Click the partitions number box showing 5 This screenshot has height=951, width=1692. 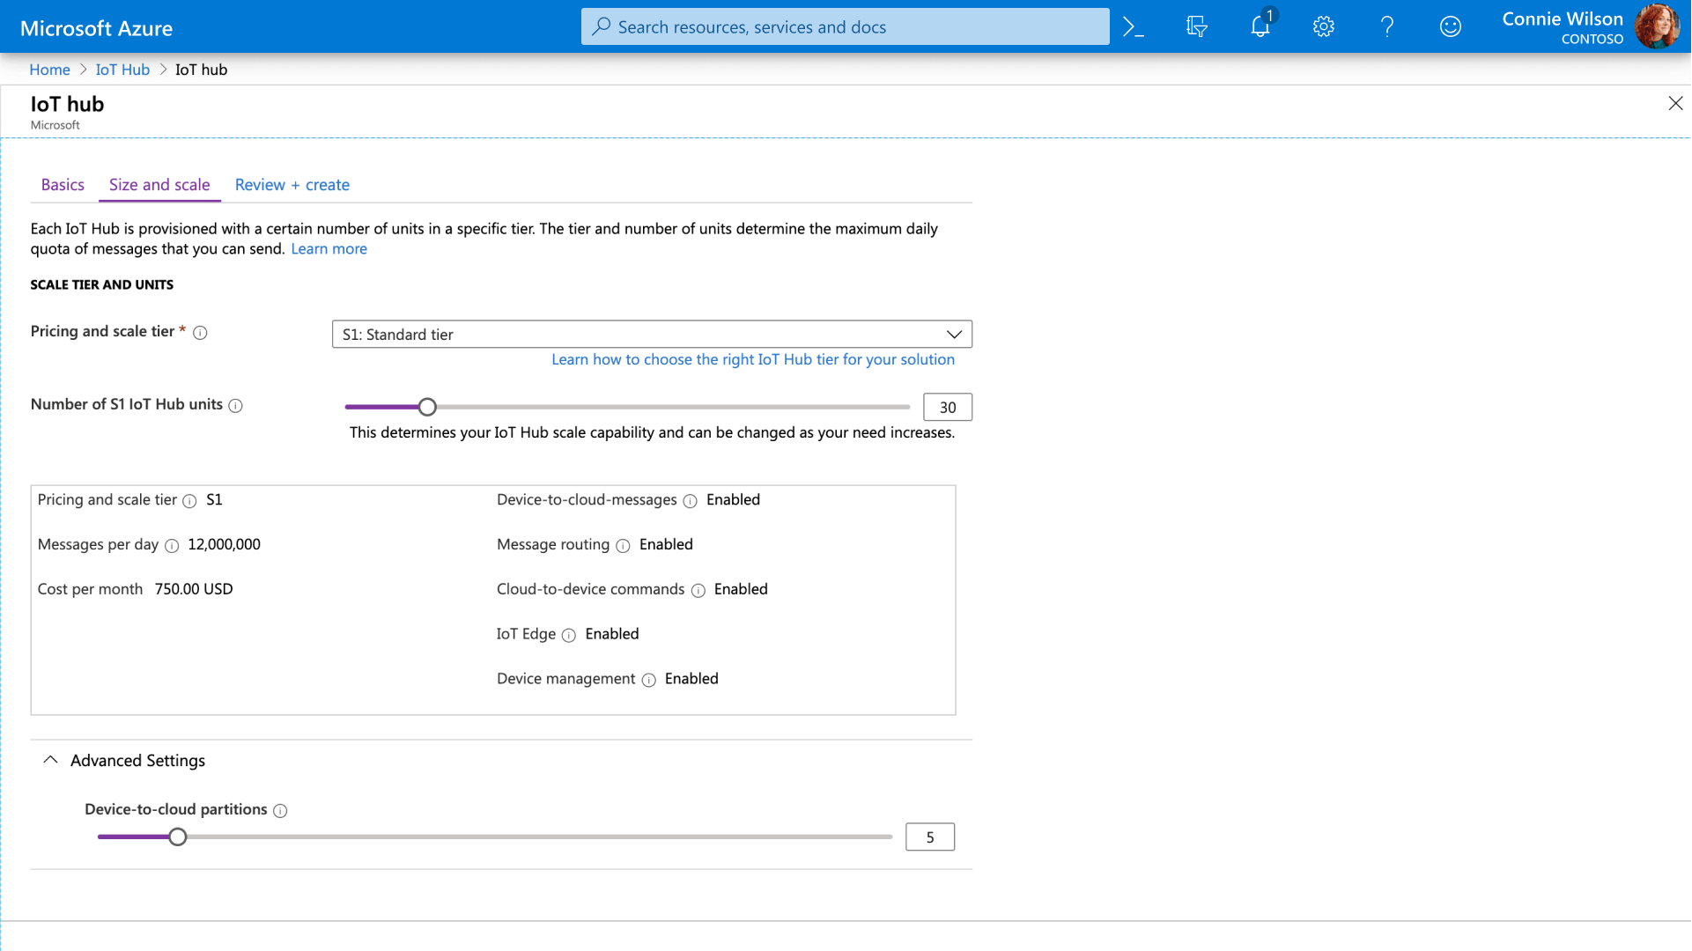pos(930,837)
